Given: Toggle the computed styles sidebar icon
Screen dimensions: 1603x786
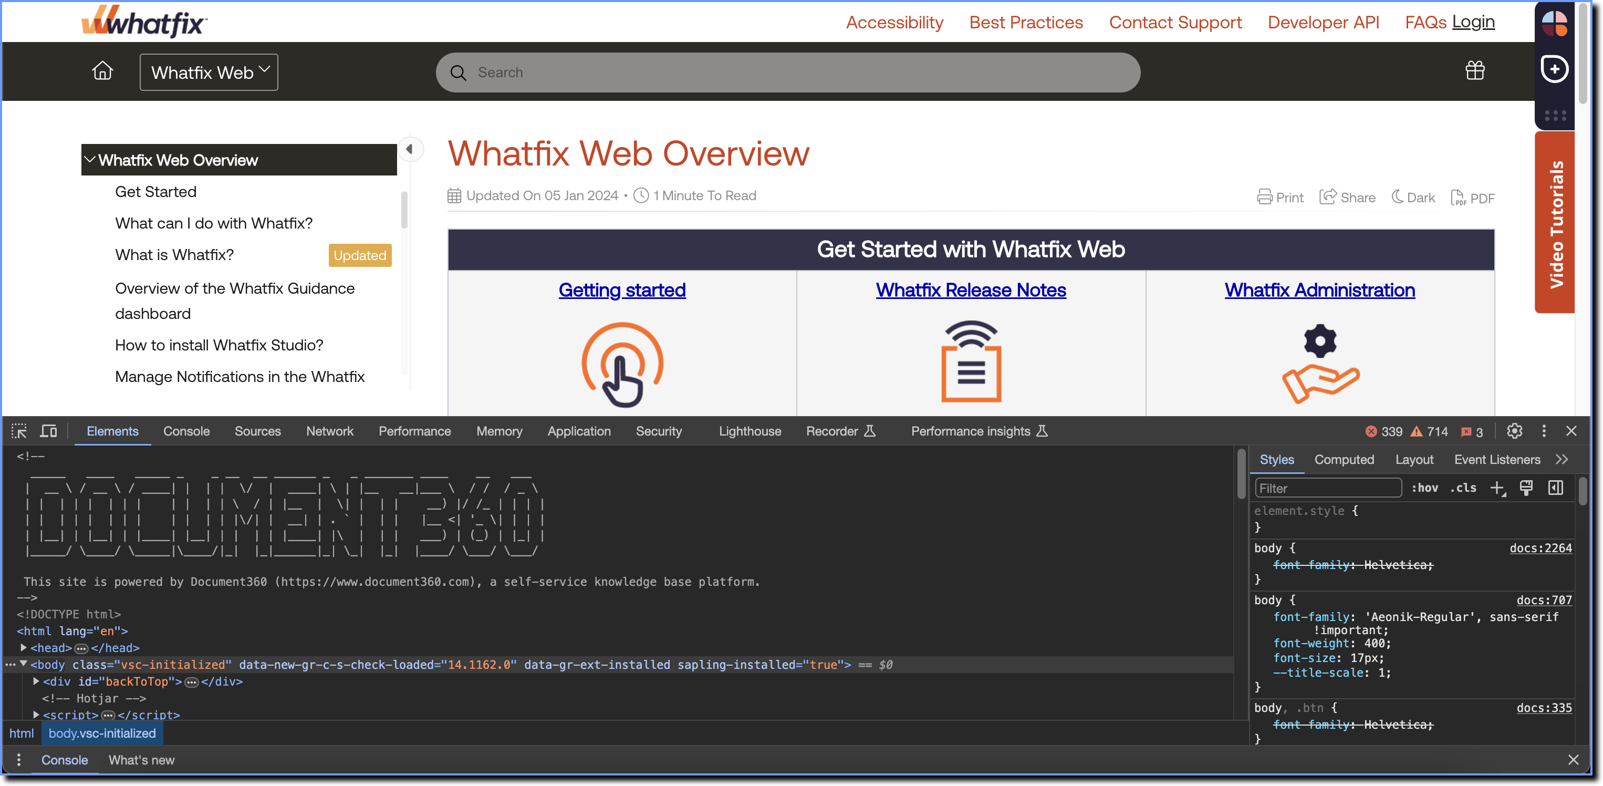Looking at the screenshot, I should pyautogui.click(x=1555, y=488).
